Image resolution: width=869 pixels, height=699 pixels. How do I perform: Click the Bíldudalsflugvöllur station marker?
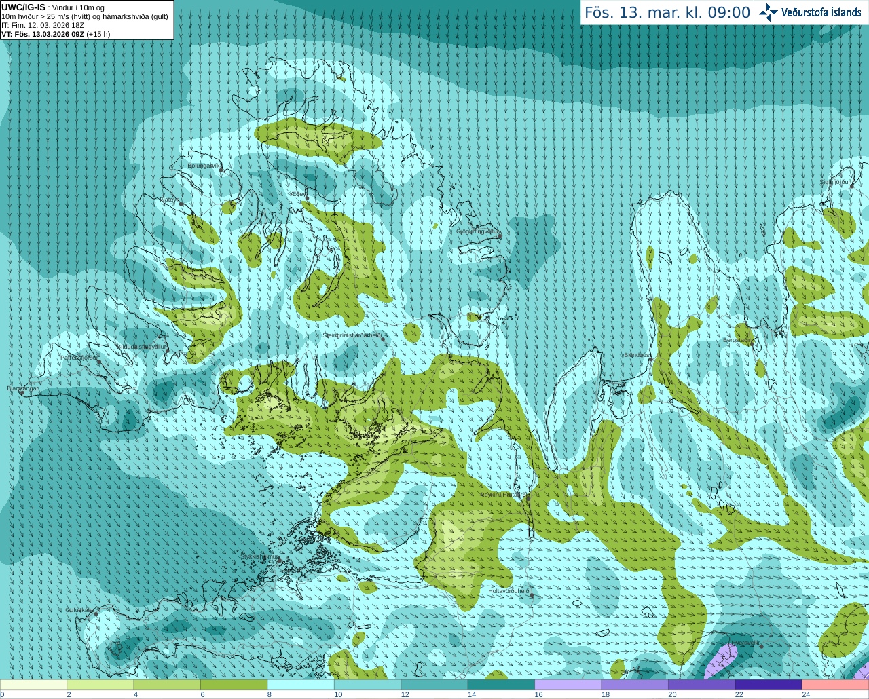click(x=168, y=350)
